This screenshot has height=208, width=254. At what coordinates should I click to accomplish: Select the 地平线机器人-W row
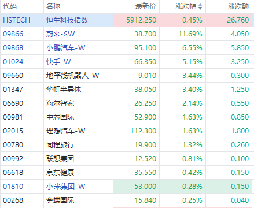(126, 76)
